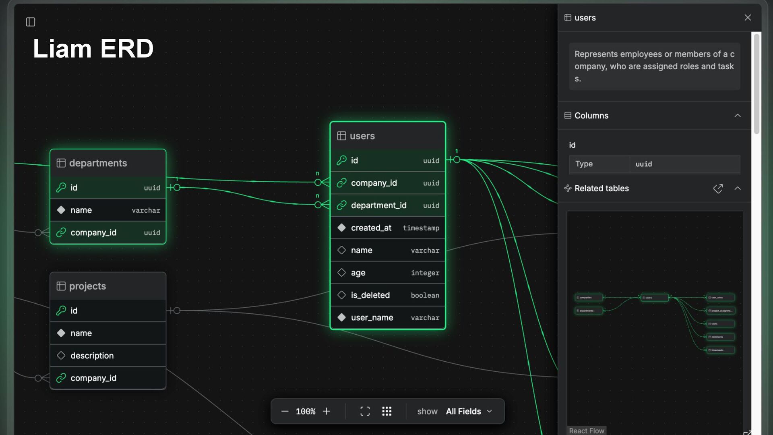The height and width of the screenshot is (435, 773).
Task: Click company_id link icon in projects table
Action: point(61,378)
